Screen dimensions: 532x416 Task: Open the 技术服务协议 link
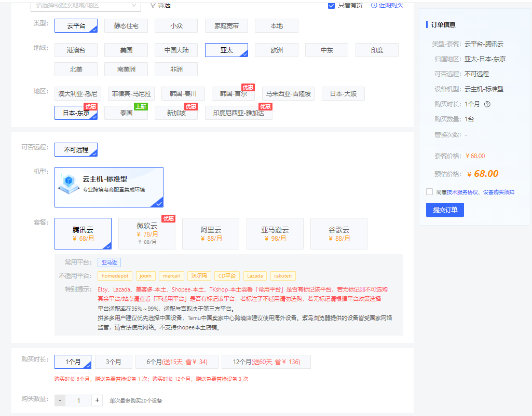462,192
